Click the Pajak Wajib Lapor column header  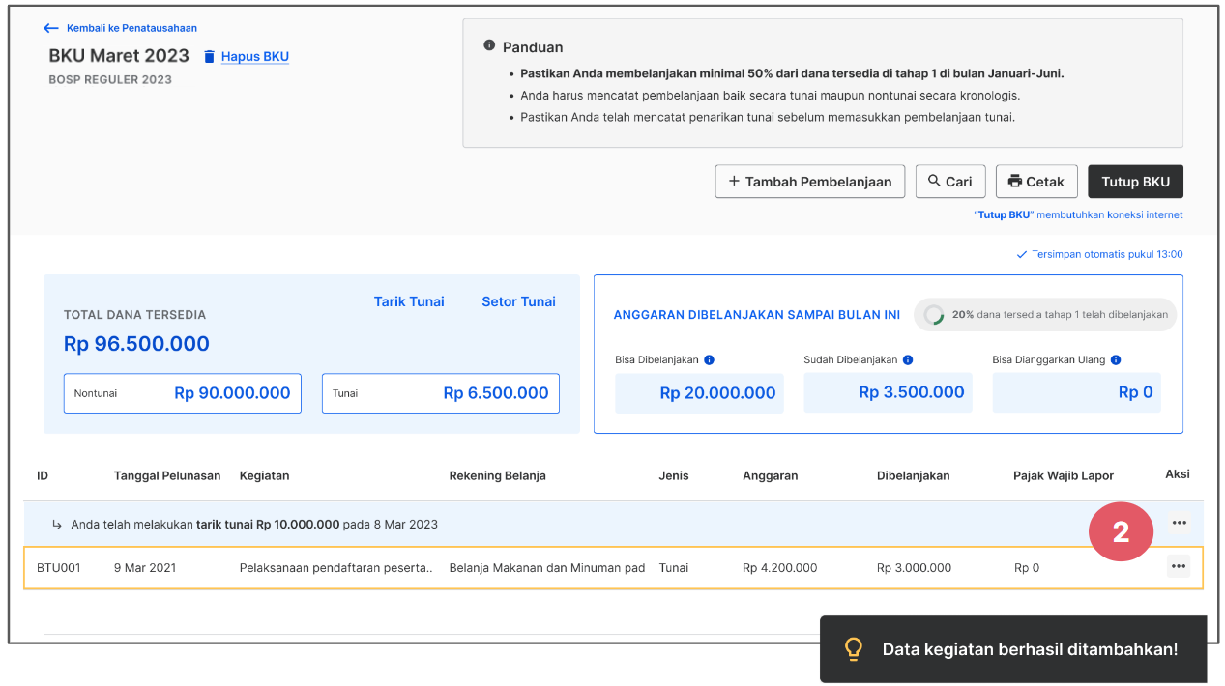click(x=1064, y=475)
